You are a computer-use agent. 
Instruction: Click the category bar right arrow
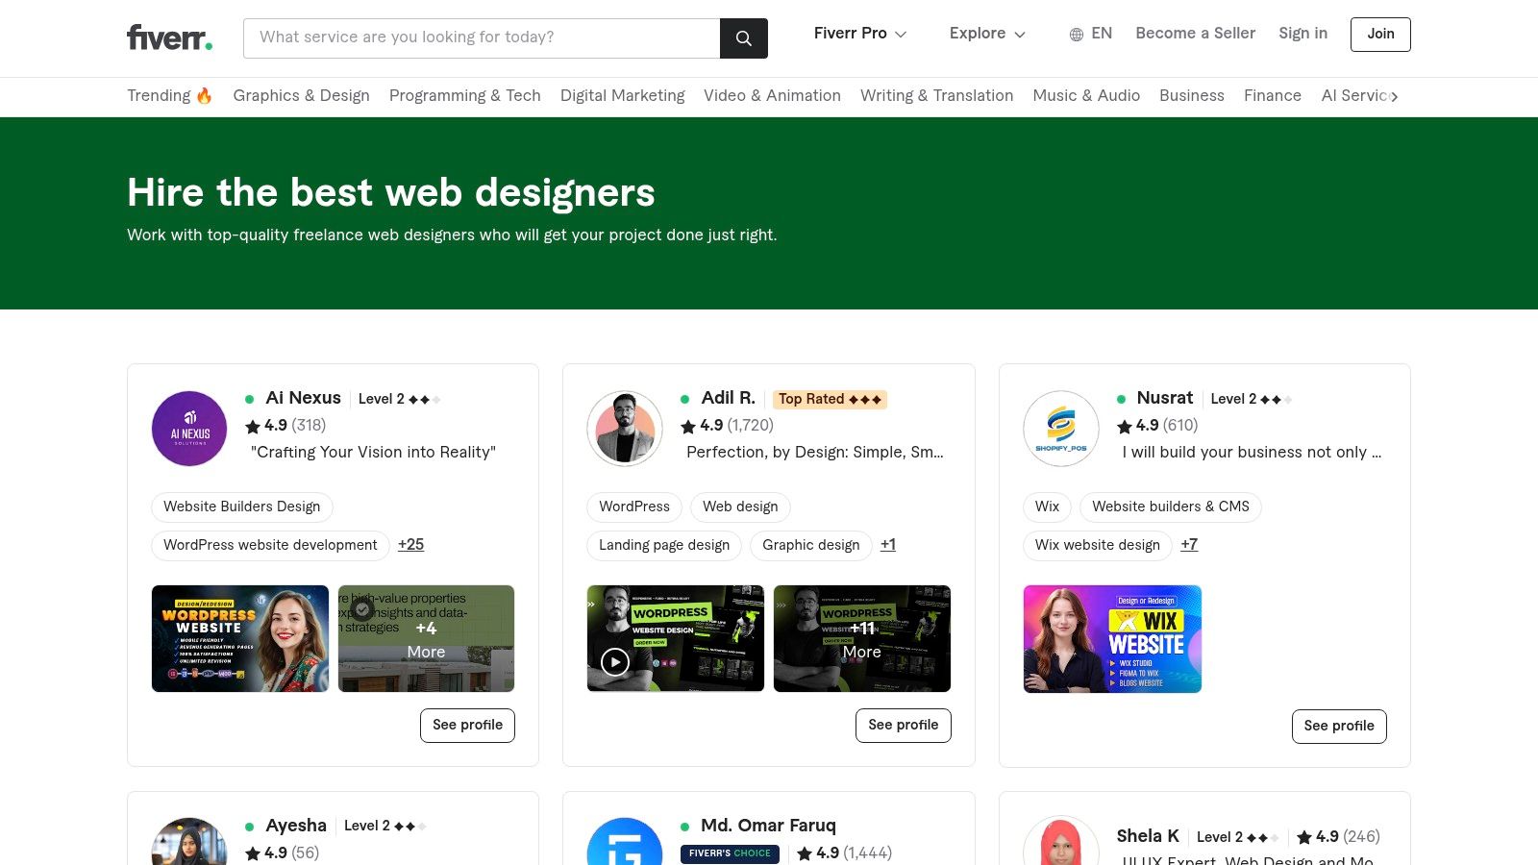[x=1394, y=96]
